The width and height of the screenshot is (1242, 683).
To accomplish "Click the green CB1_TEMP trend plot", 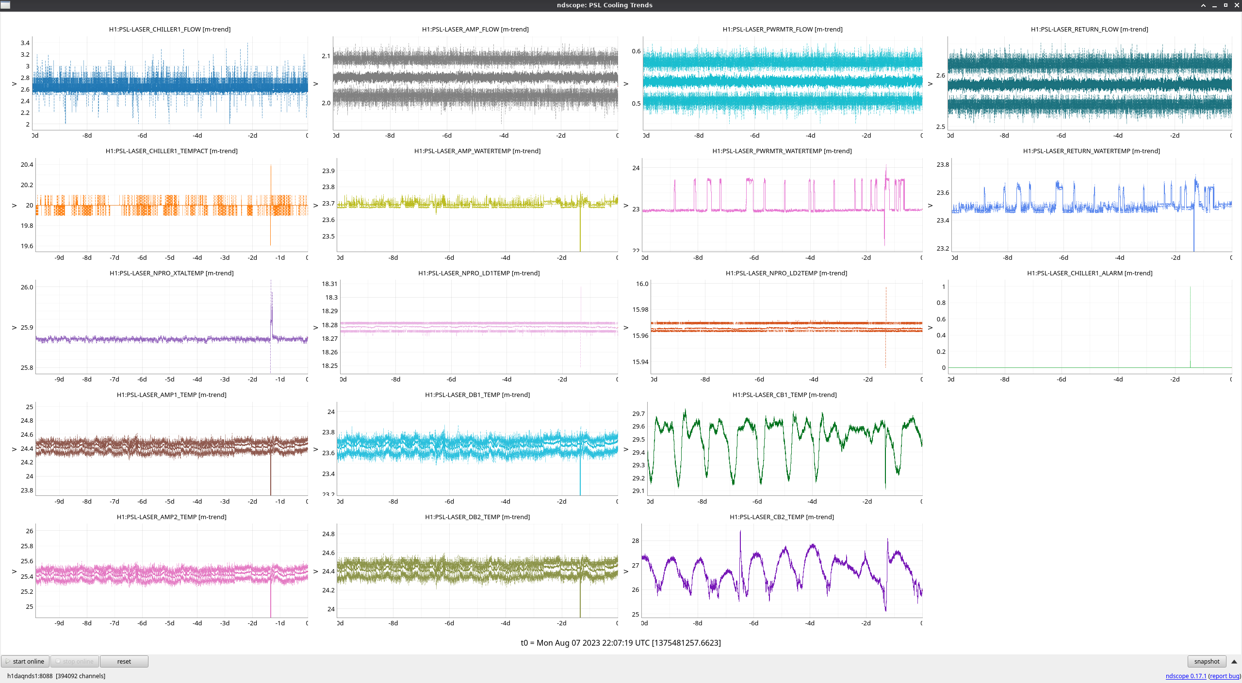I will pos(784,448).
